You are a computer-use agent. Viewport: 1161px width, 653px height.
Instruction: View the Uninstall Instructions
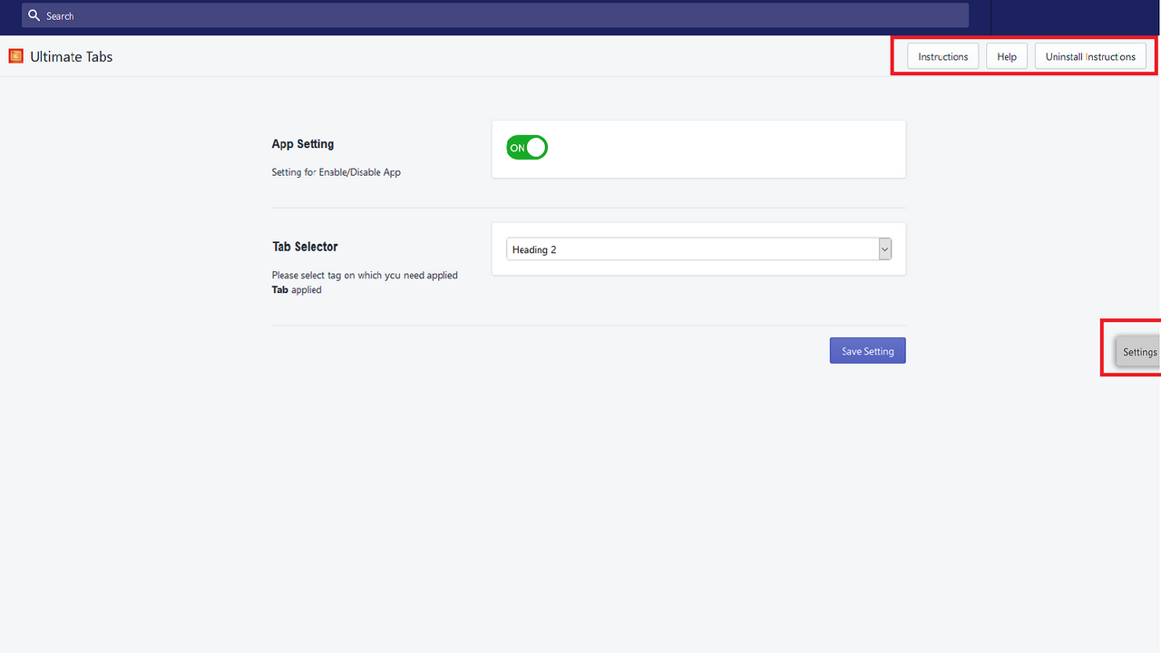tap(1090, 55)
